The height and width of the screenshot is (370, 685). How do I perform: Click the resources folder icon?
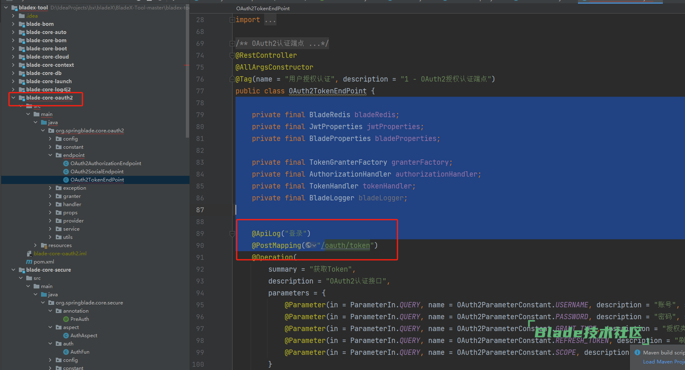coord(44,245)
